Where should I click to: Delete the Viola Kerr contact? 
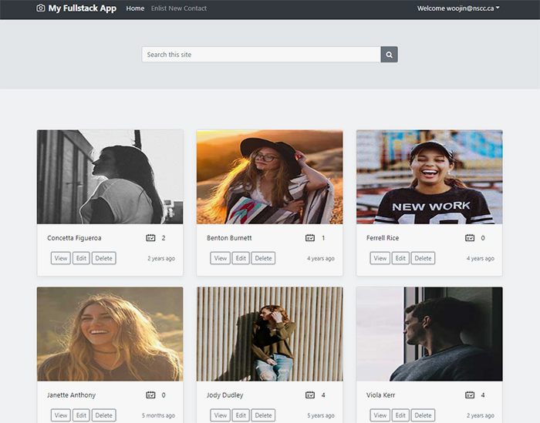tap(423, 415)
